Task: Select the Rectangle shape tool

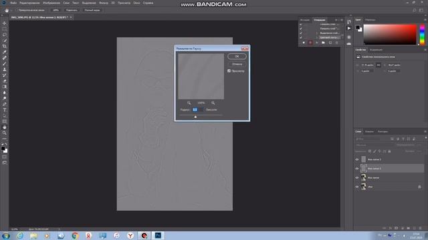Action: click(5, 121)
